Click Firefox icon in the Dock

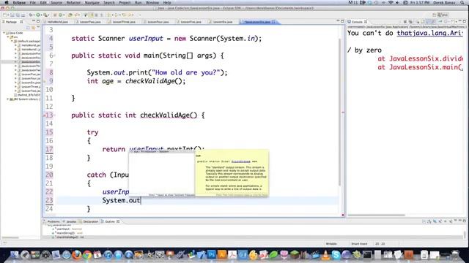coord(76,255)
